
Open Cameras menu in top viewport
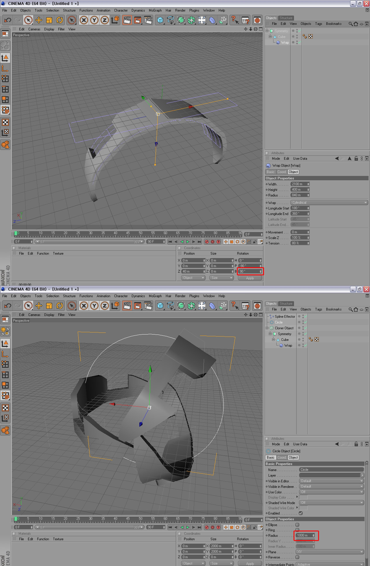click(34, 29)
